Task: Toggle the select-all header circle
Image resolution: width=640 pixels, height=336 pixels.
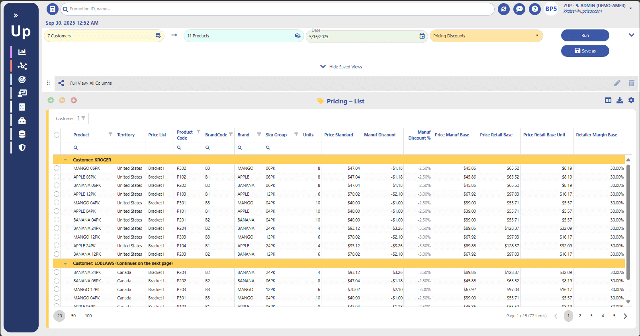Action: [57, 135]
